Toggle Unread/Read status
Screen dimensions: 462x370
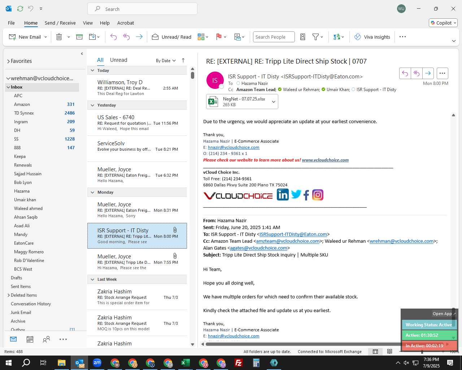point(171,37)
